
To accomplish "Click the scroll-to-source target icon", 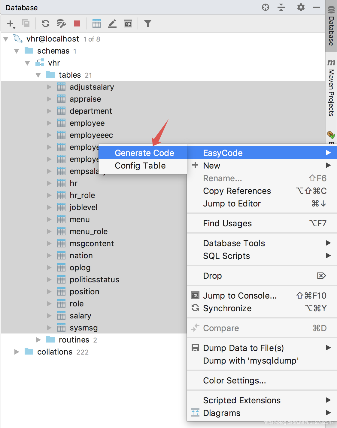I will pos(265,8).
